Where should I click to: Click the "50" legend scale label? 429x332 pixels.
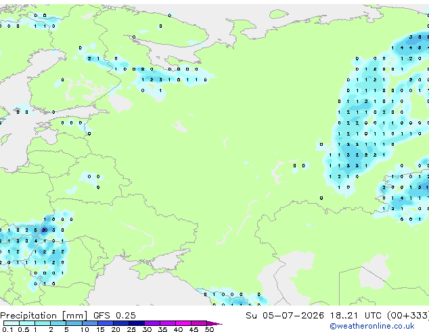209,329
